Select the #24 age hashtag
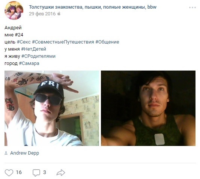This screenshot has height=179, width=200. tap(19, 35)
